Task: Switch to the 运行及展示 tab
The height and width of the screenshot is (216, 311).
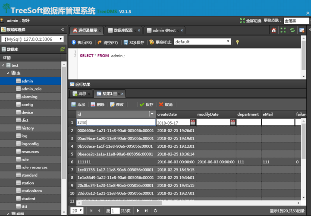Action: pyautogui.click(x=86, y=30)
